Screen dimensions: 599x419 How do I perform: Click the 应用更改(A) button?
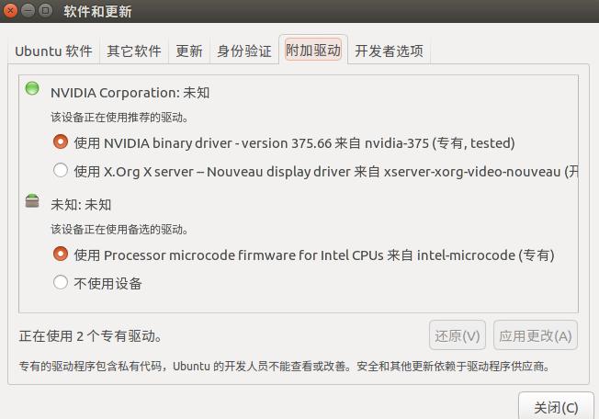[x=536, y=335]
